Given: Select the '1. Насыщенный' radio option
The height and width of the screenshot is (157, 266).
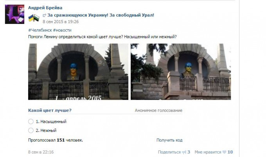Looking at the screenshot, I should pyautogui.click(x=31, y=121).
